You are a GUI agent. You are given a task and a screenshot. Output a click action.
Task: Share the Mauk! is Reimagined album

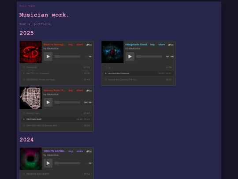pos(80,45)
